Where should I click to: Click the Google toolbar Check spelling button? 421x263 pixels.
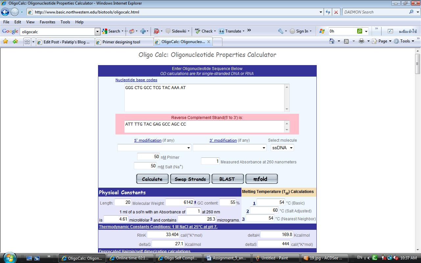coord(204,31)
